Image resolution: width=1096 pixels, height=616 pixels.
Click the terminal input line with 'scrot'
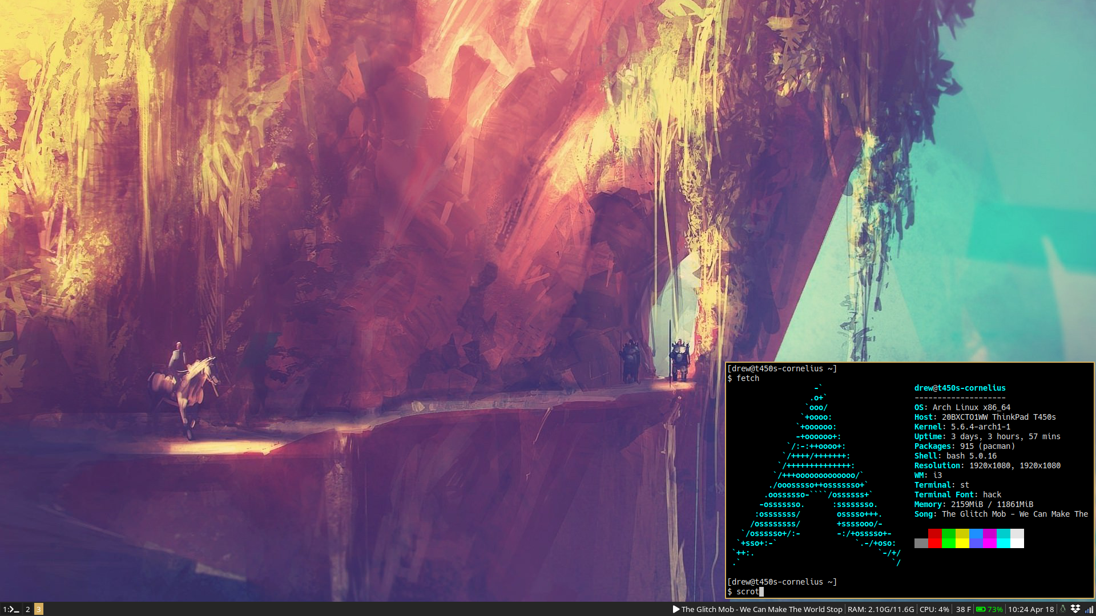pyautogui.click(x=745, y=591)
